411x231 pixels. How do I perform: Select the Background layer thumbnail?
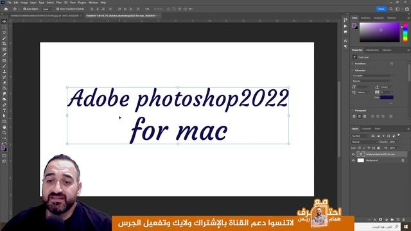coord(361,160)
